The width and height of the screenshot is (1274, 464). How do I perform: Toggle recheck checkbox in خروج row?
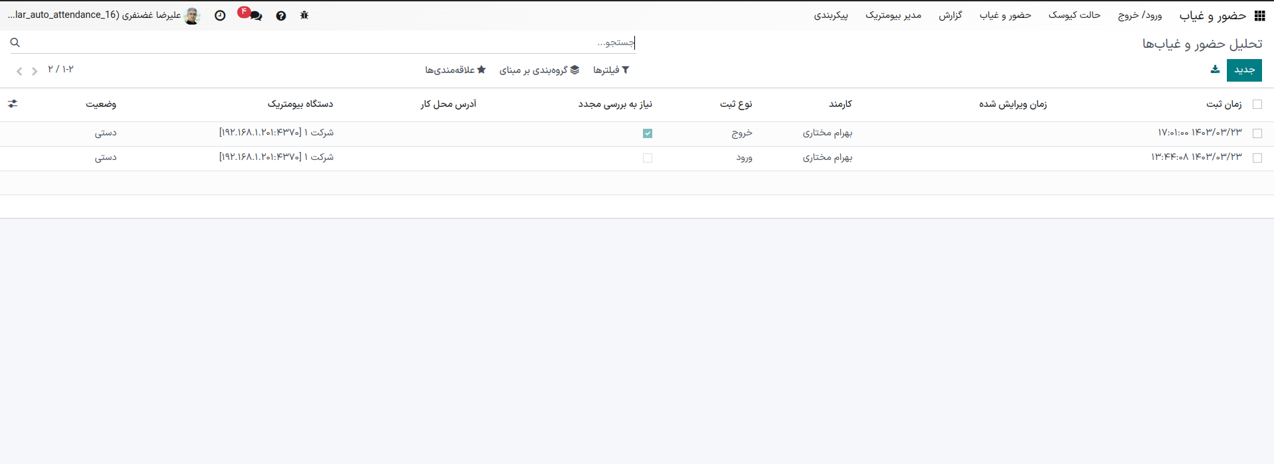tap(648, 133)
